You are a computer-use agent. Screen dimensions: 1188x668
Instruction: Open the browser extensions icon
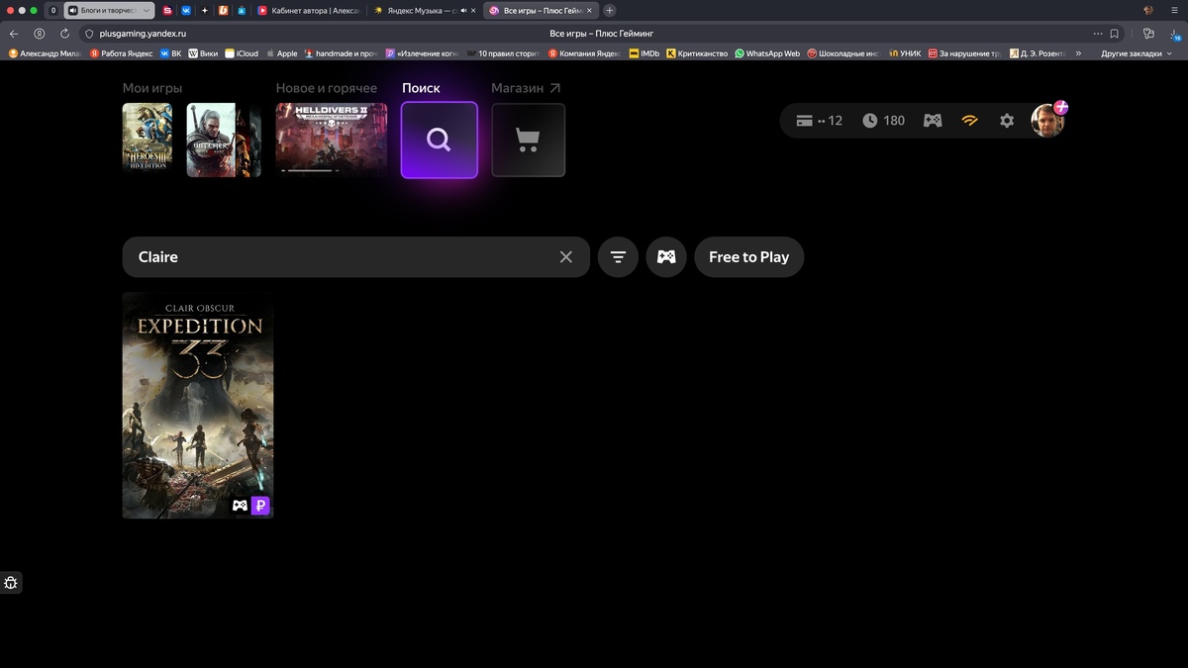coord(1148,33)
